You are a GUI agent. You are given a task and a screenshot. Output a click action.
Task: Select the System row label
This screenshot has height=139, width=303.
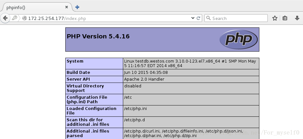[x=75, y=61]
